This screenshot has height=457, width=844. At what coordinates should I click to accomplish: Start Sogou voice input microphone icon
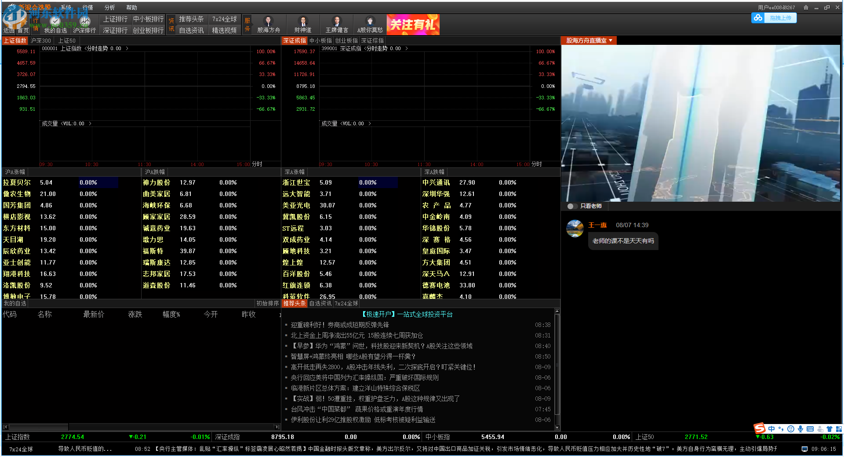[x=800, y=429]
